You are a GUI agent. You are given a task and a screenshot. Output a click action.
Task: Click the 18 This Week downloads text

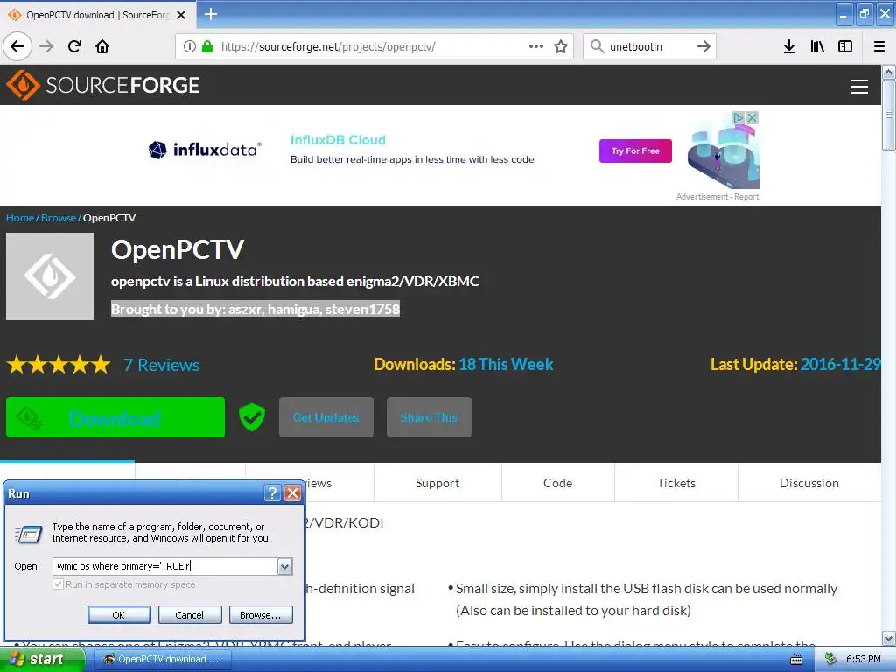tap(506, 365)
